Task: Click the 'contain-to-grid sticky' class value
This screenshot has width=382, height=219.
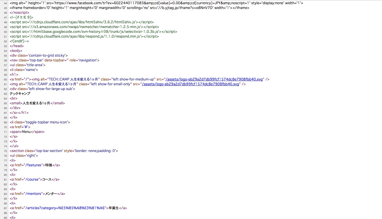Action: pyautogui.click(x=48, y=55)
